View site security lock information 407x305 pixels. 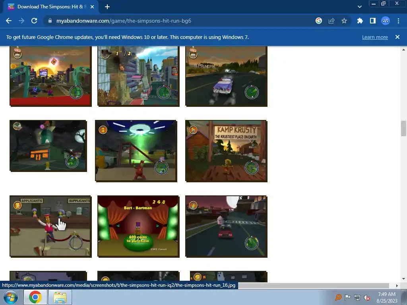pyautogui.click(x=50, y=21)
